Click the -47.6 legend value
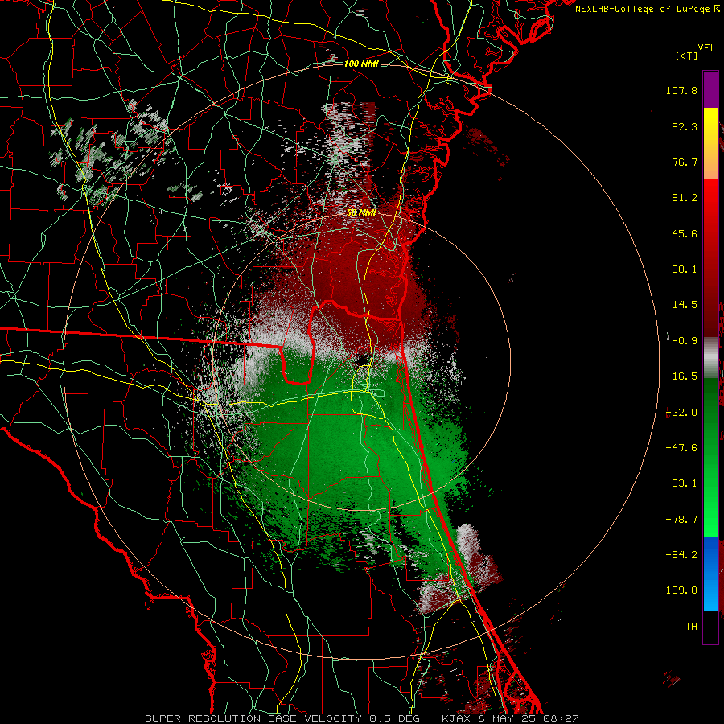This screenshot has width=724, height=724. 681,448
